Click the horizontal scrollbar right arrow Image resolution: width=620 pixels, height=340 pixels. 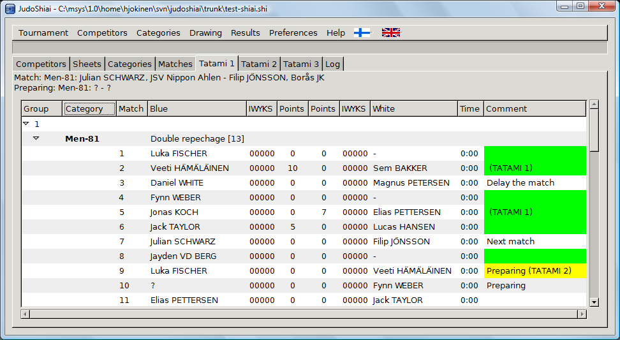tap(581, 314)
